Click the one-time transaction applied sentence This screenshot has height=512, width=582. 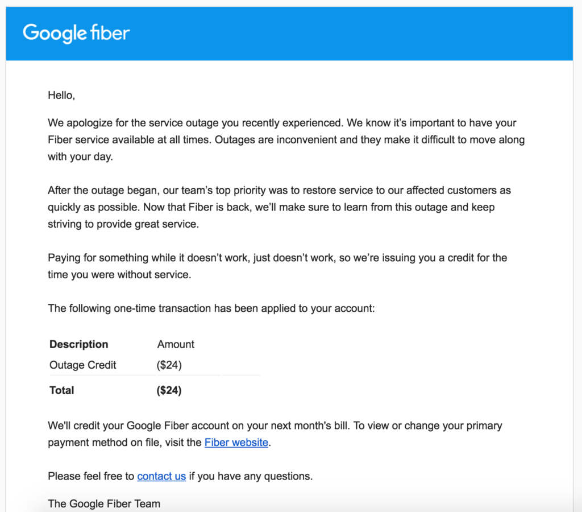[x=211, y=309]
